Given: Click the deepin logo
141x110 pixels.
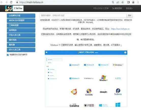Looking at the screenshot, I should click(103, 92).
